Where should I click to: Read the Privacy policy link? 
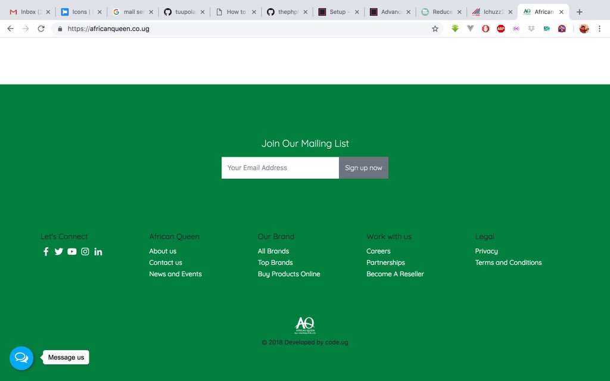coord(486,251)
